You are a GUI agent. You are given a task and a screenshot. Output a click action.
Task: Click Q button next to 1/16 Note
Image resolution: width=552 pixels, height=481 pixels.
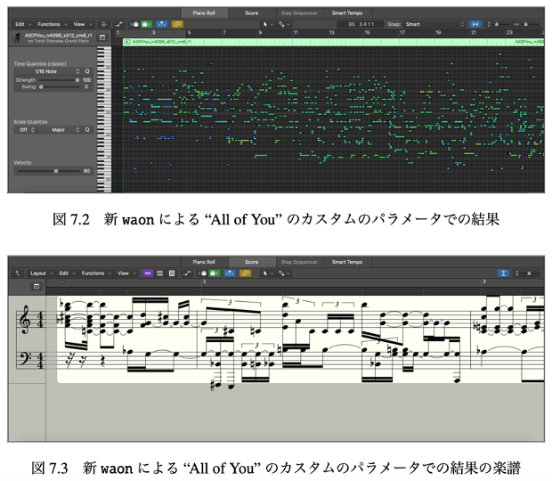click(87, 71)
